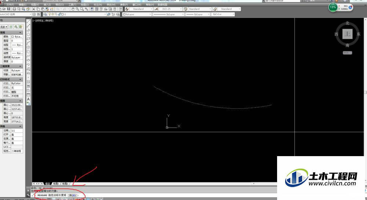Click the 宽度 37714.2 value

click(17, 121)
